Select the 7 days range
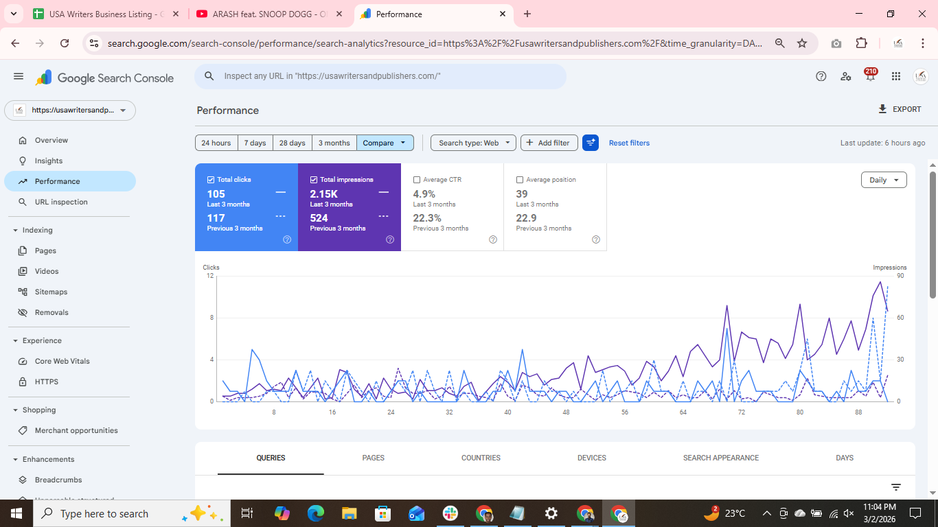Screen dimensions: 938x527 [x=255, y=143]
